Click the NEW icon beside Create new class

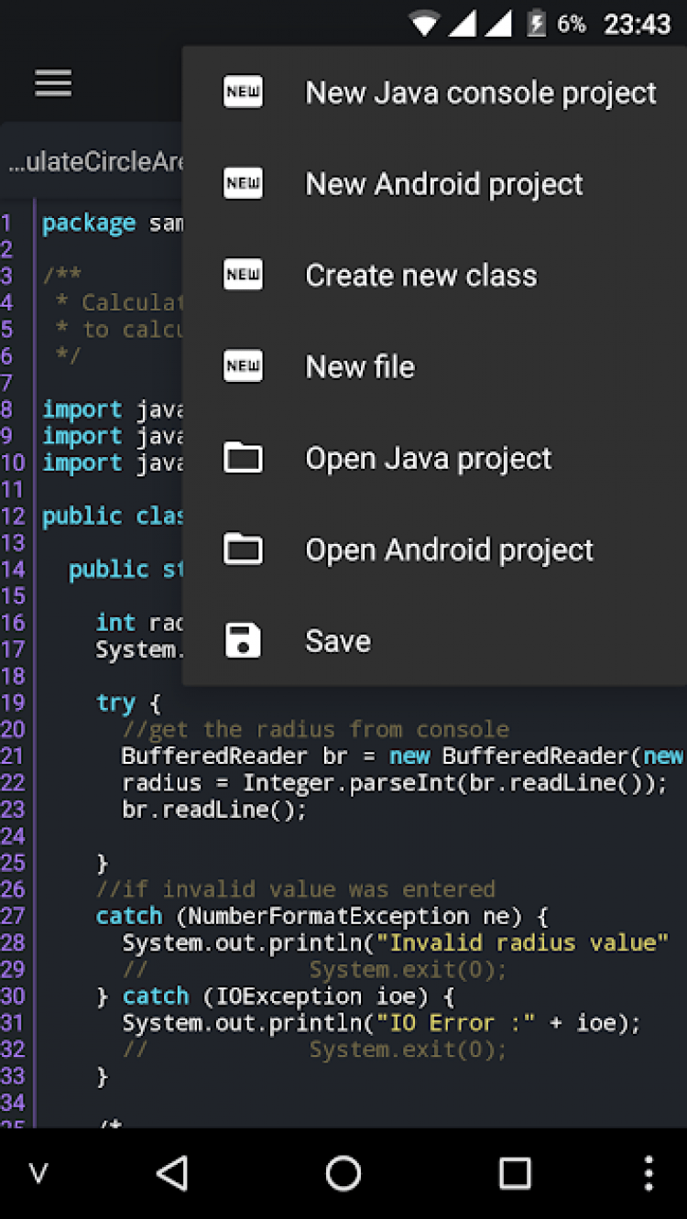point(243,275)
